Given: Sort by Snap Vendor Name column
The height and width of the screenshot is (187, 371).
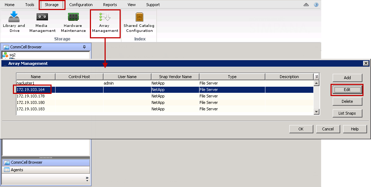Looking at the screenshot, I should (x=175, y=77).
